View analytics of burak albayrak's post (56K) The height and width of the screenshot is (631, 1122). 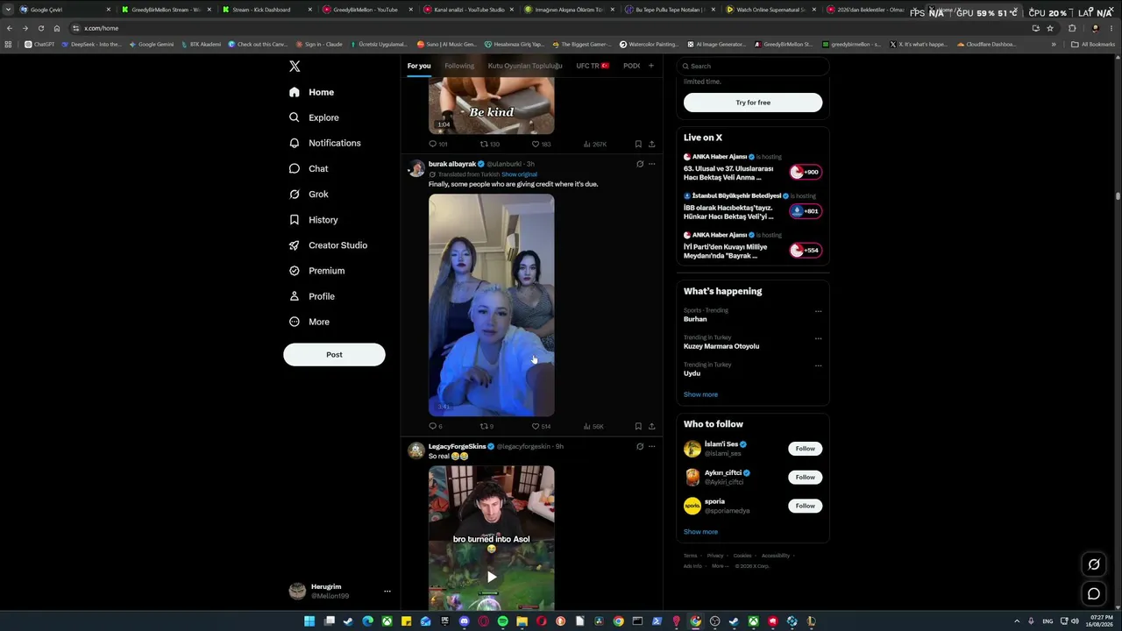[593, 427]
